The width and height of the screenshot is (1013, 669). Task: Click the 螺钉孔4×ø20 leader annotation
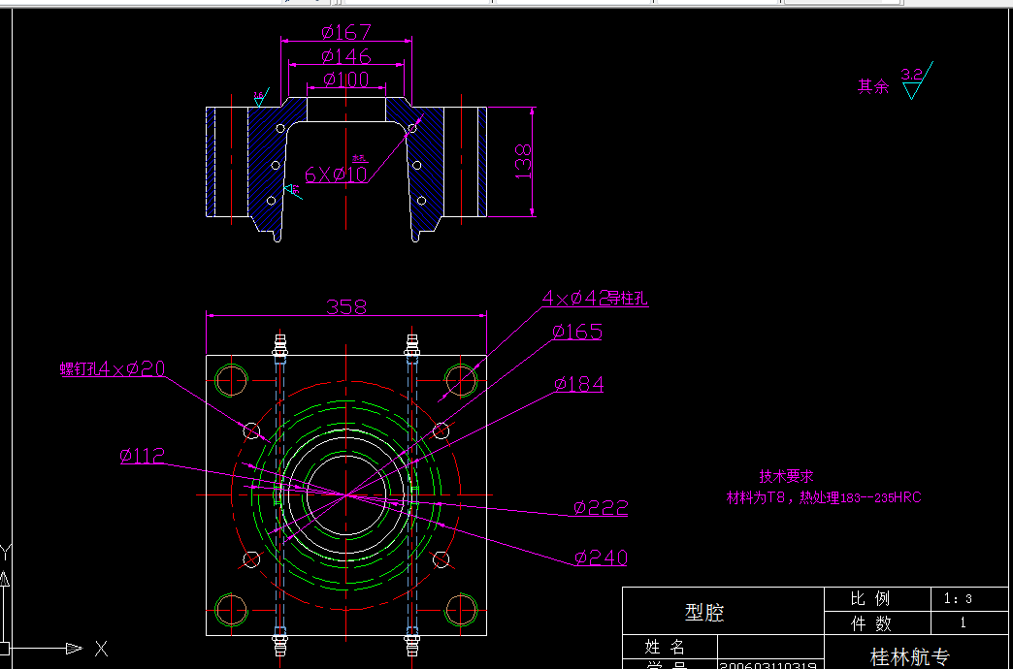coord(114,368)
